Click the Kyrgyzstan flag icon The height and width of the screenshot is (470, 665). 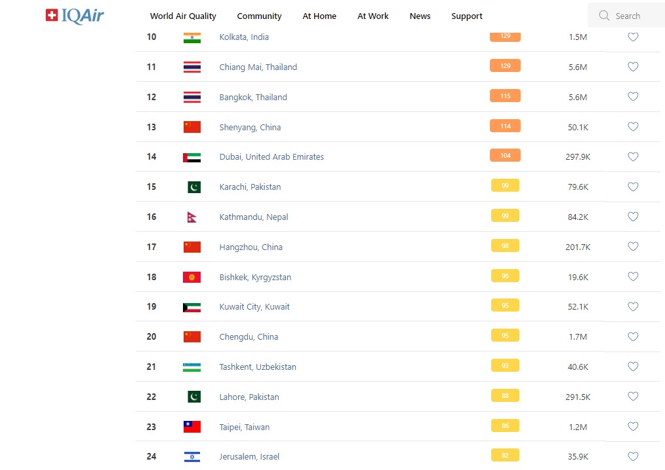192,278
